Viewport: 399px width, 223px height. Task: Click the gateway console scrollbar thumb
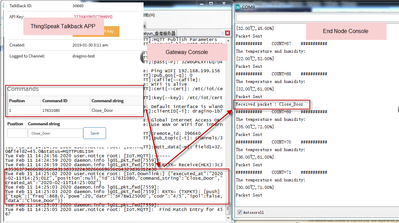pos(228,209)
